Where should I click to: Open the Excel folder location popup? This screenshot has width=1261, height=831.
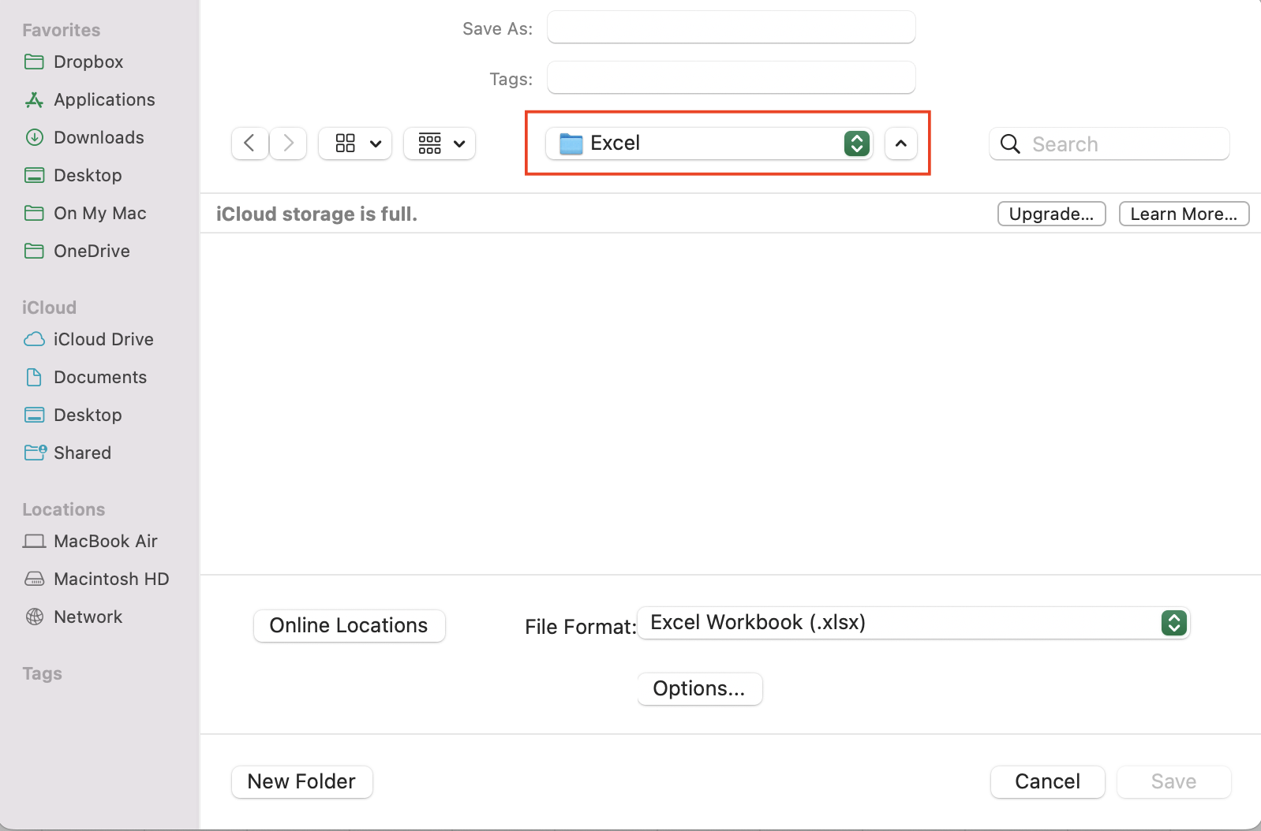point(709,143)
